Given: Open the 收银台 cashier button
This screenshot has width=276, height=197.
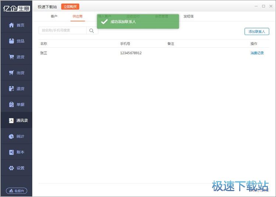Looking at the screenshot, I should (17, 191).
